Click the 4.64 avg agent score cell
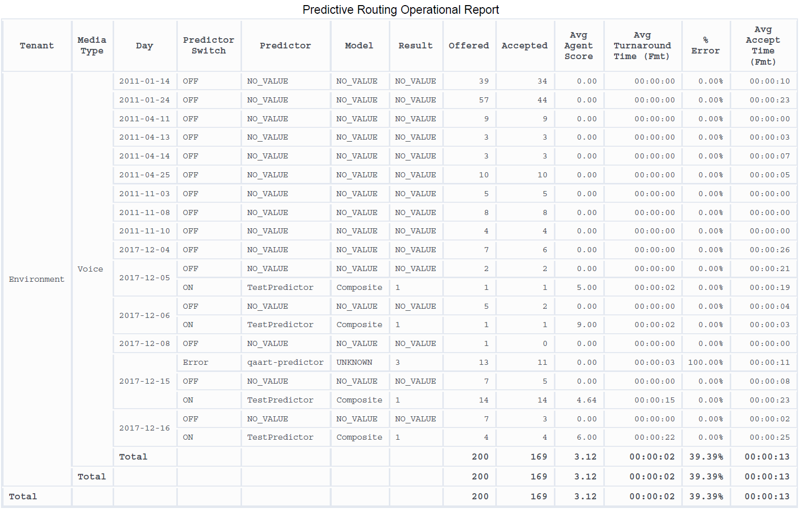 coord(586,400)
